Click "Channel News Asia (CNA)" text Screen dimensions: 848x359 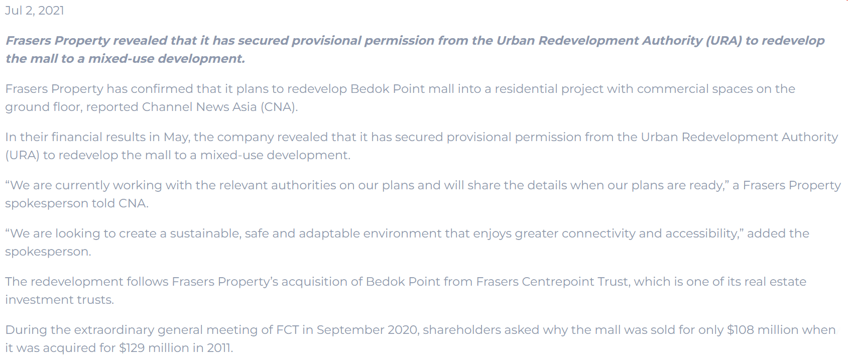(x=219, y=107)
